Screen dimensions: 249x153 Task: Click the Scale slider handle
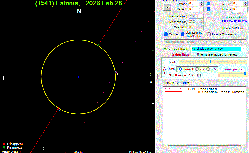pyautogui.click(x=210, y=62)
